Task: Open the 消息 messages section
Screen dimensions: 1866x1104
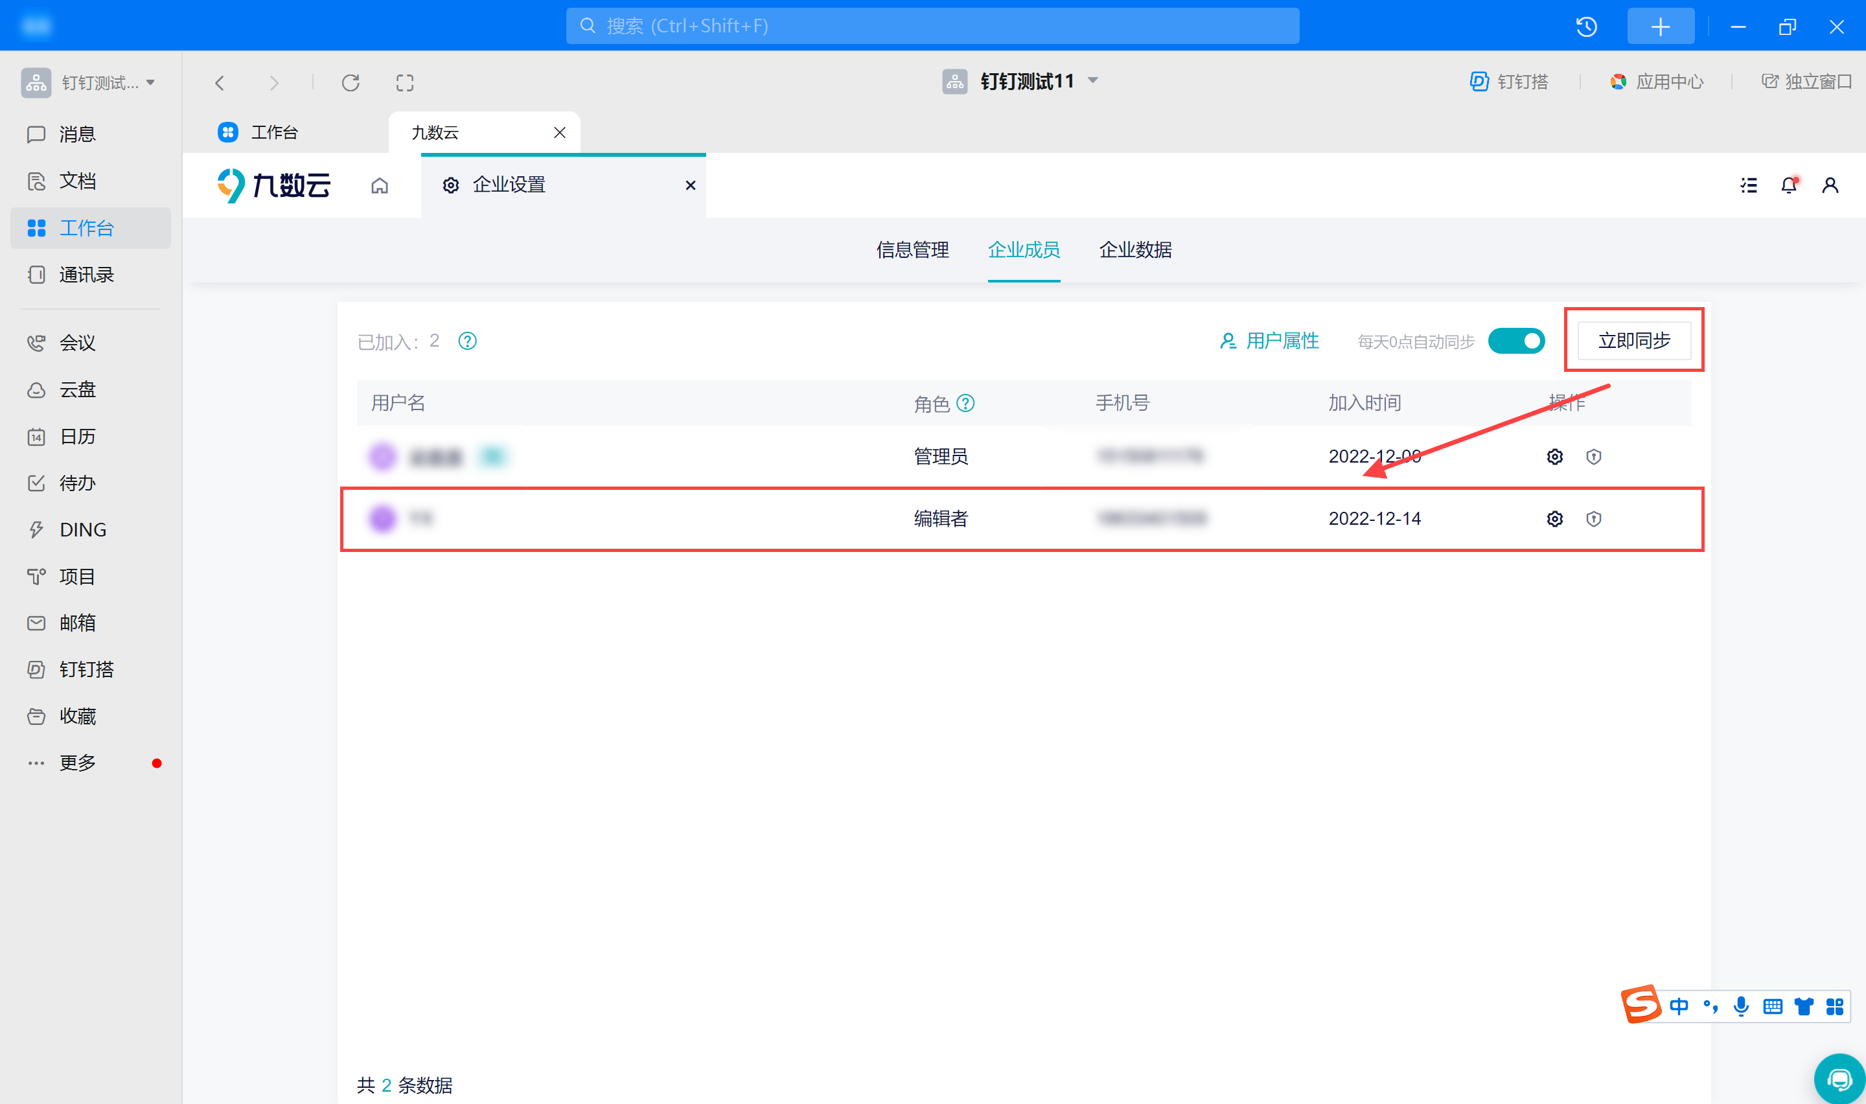Action: tap(76, 134)
